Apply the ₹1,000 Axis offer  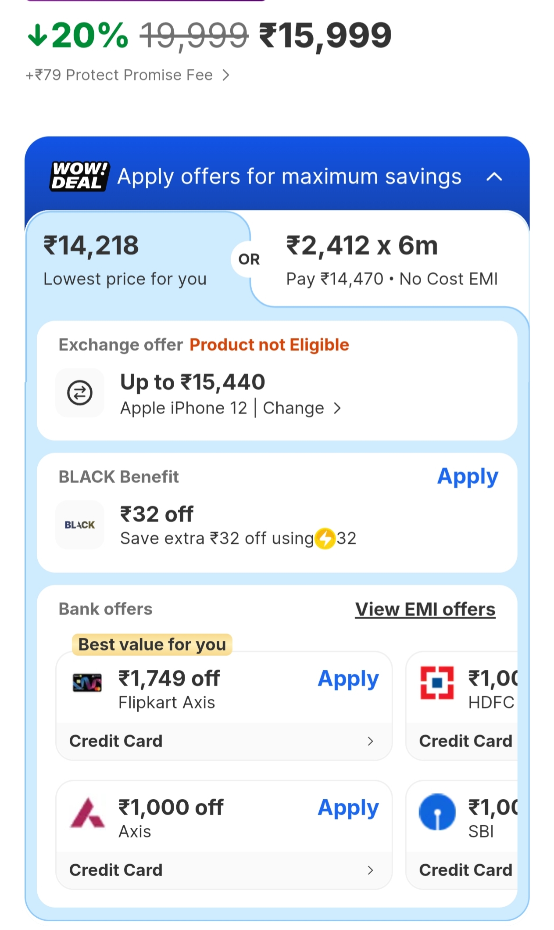pyautogui.click(x=348, y=808)
